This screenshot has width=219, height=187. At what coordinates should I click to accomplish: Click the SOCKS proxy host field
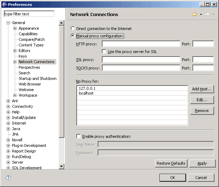pyautogui.click(x=141, y=68)
